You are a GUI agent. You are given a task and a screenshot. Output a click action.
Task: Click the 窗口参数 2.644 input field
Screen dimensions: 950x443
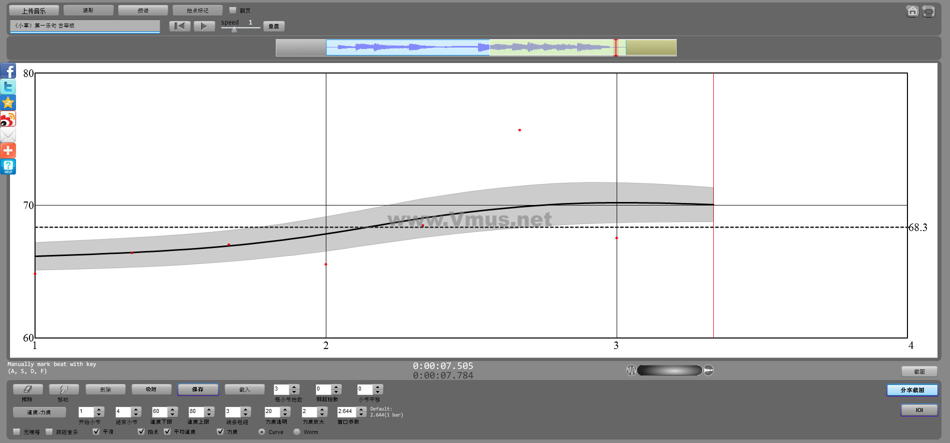click(x=347, y=411)
